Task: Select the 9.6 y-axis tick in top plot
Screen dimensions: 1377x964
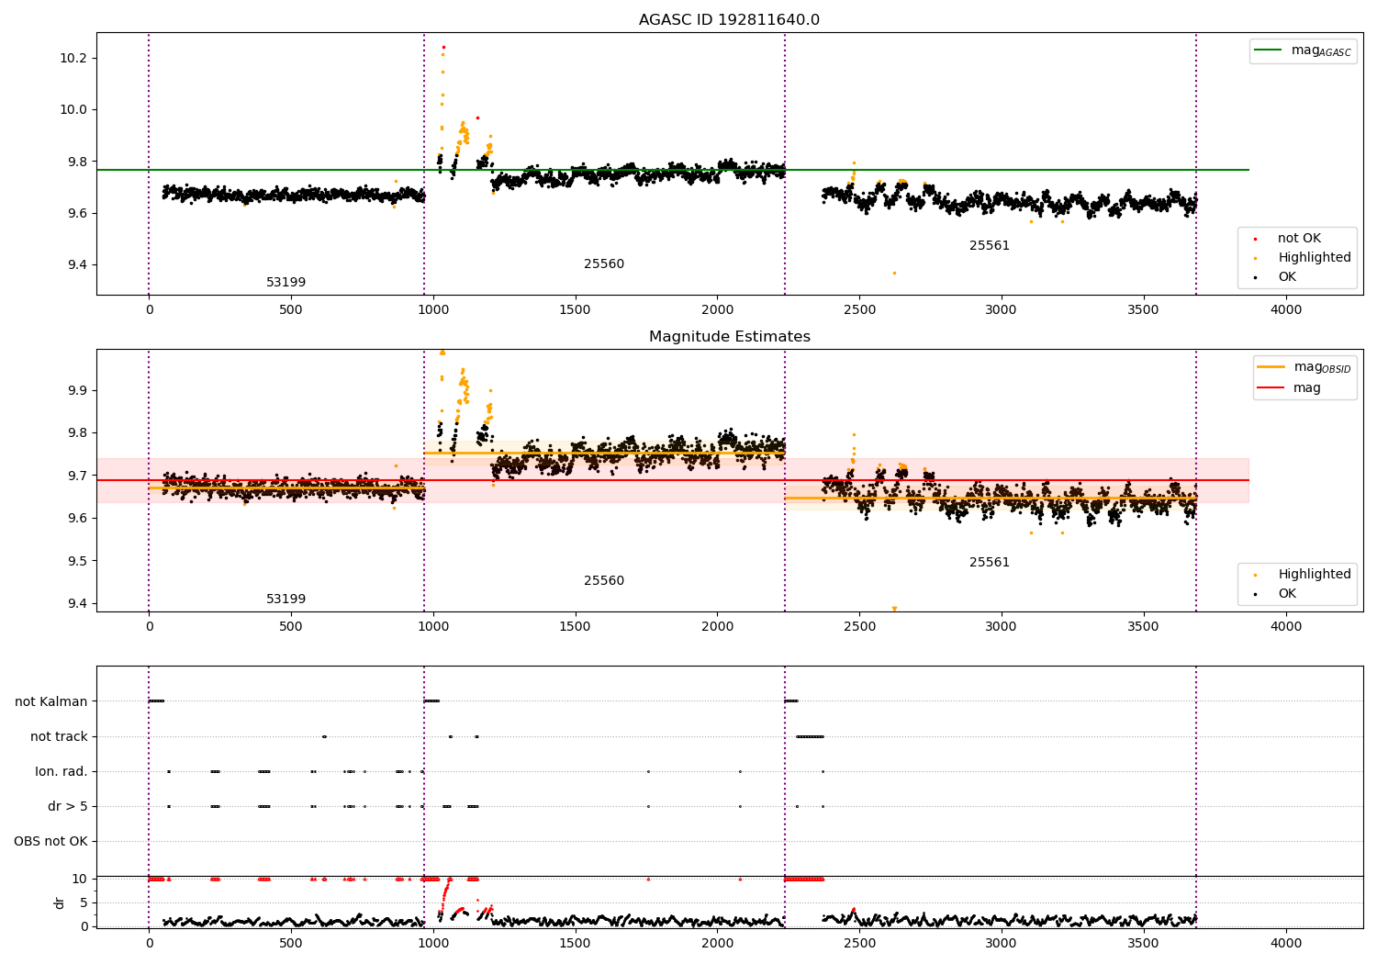Action: point(77,213)
